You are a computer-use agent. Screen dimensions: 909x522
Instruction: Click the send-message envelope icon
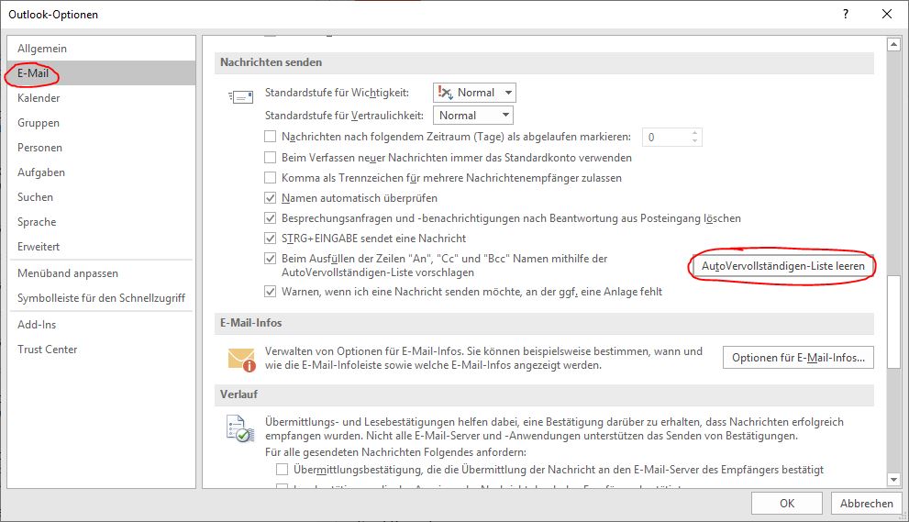point(240,97)
